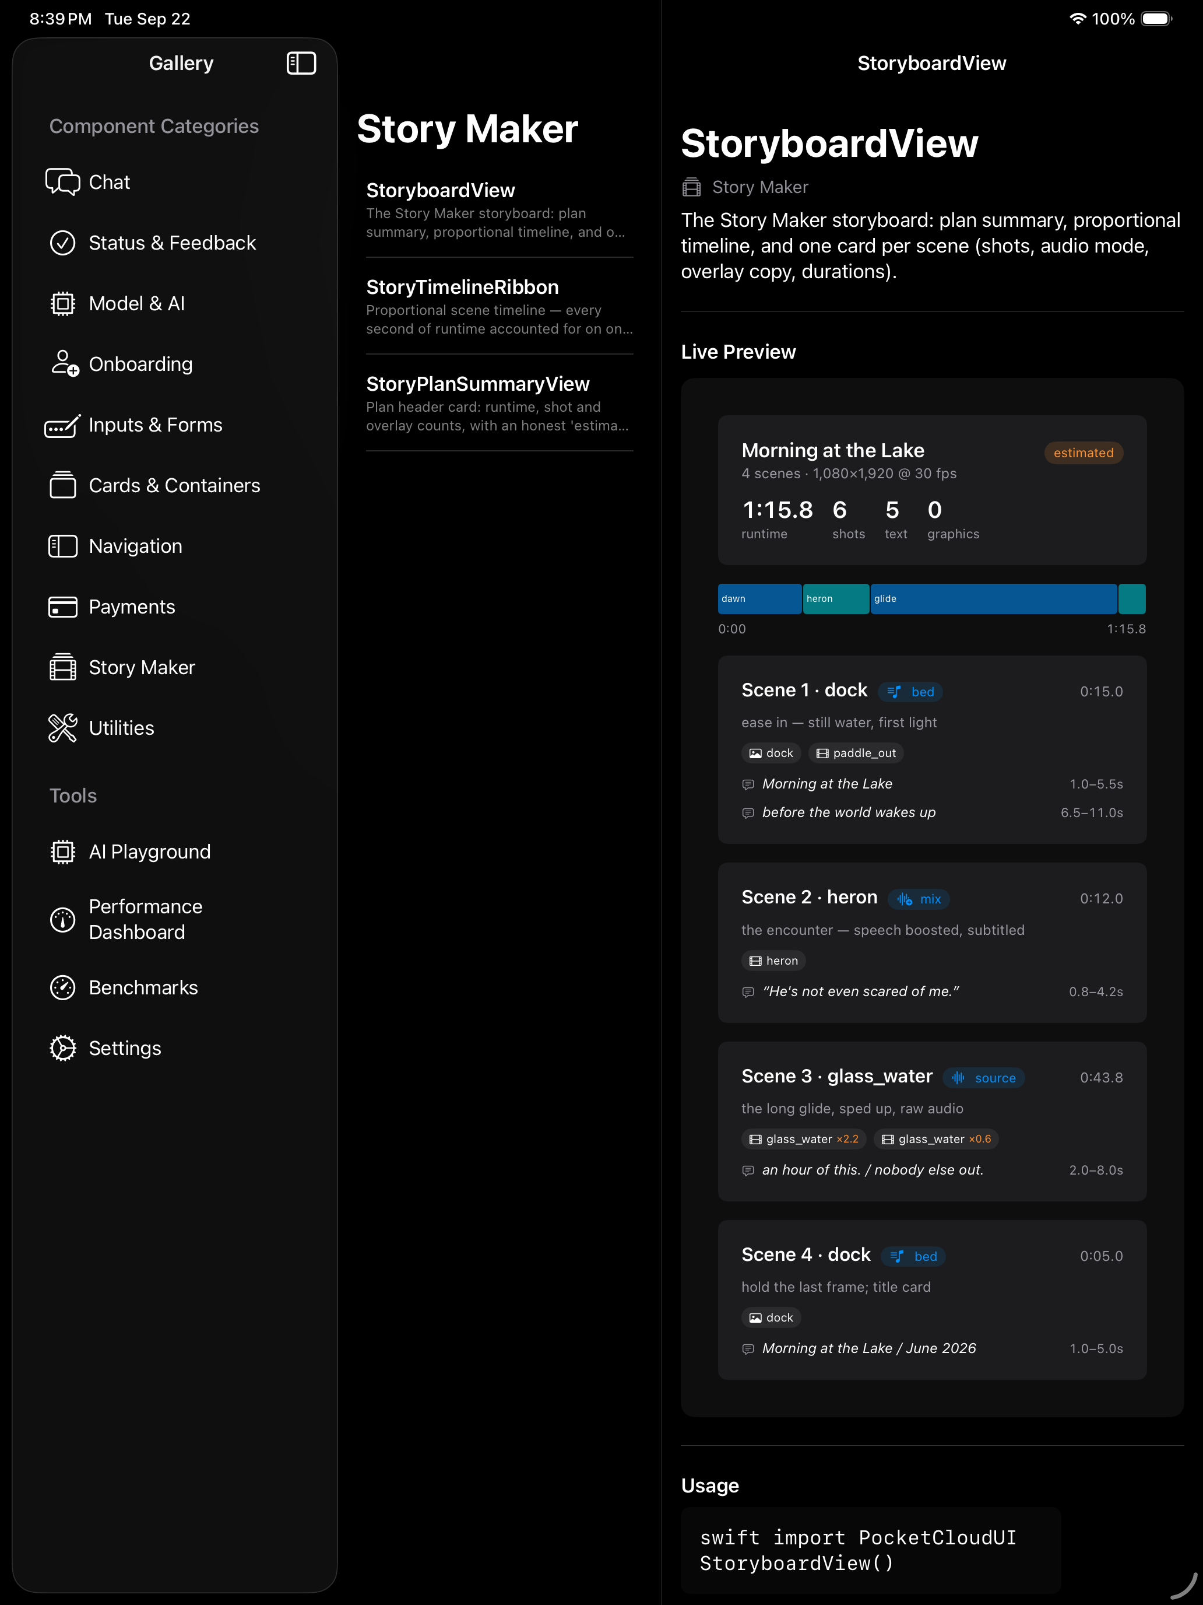Click the Inputs & Forms keyboard icon
Image resolution: width=1203 pixels, height=1605 pixels.
tap(62, 425)
